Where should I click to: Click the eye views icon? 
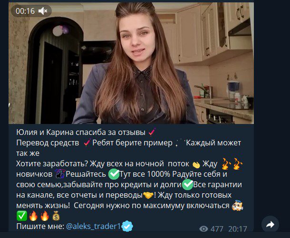pyautogui.click(x=203, y=229)
